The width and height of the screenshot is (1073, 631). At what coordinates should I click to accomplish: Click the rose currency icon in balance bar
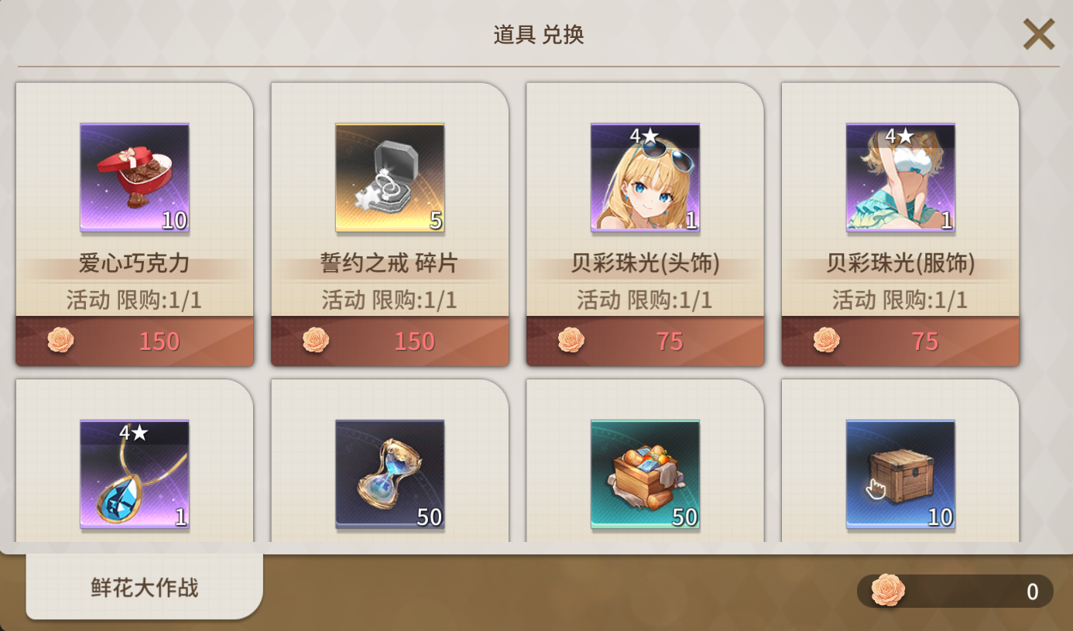pos(888,591)
